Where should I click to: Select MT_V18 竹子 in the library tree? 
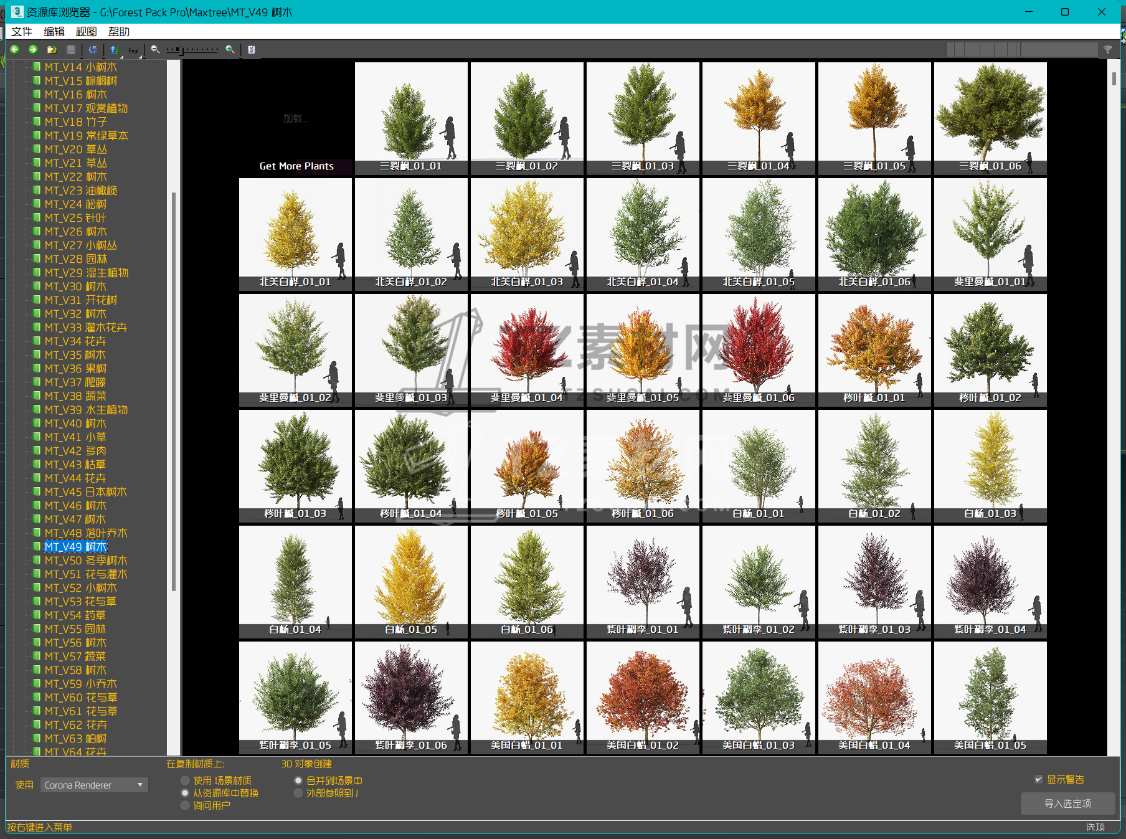(x=76, y=122)
